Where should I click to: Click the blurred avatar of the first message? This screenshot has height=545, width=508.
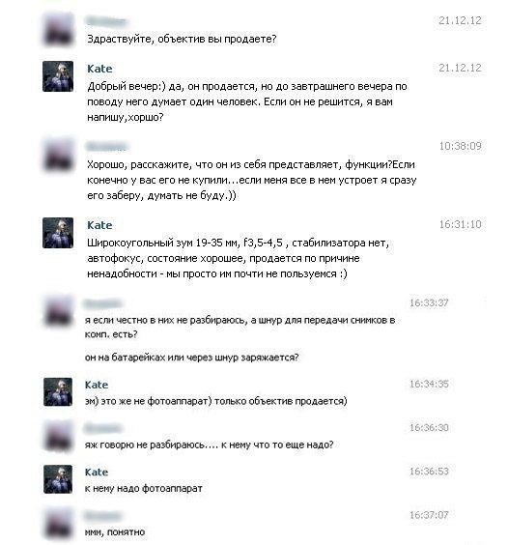pyautogui.click(x=58, y=30)
